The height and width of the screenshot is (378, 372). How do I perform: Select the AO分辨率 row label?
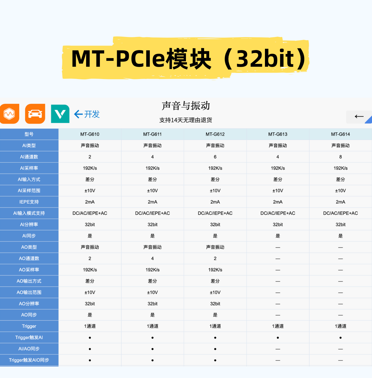click(x=29, y=304)
